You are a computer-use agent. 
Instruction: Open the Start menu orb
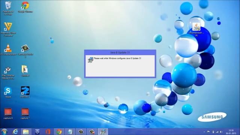point(4,132)
